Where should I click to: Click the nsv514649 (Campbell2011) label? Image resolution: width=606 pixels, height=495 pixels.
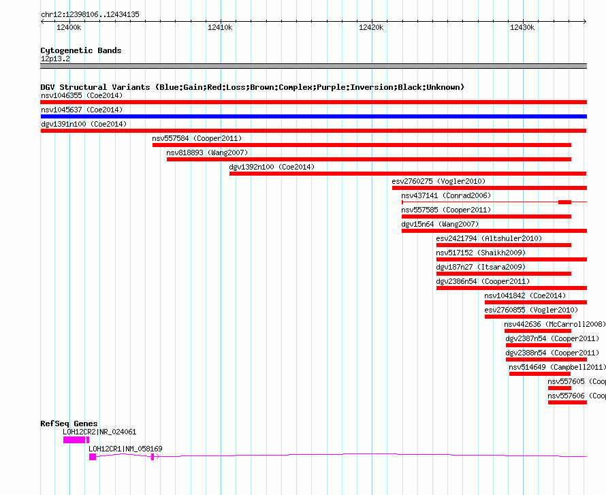point(557,367)
